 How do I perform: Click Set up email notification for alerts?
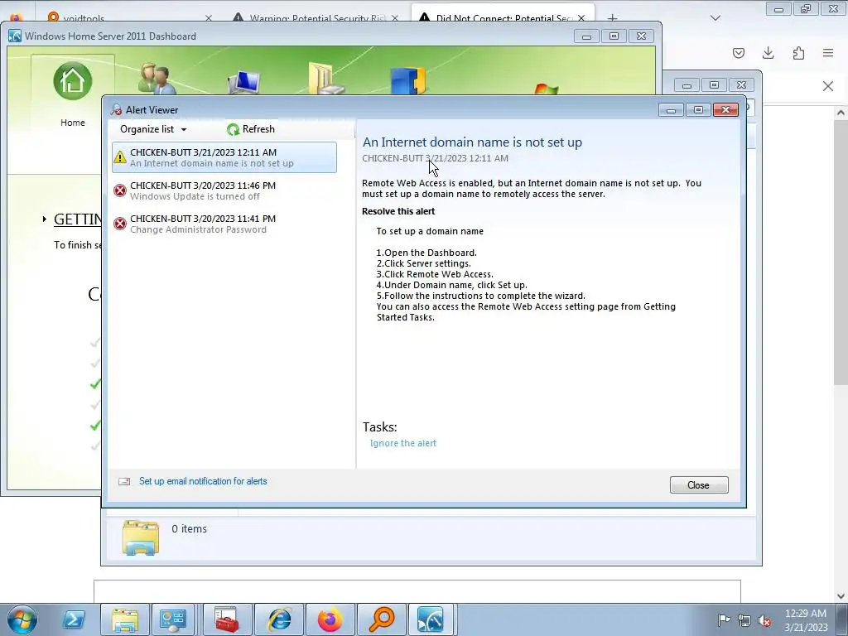(x=203, y=481)
